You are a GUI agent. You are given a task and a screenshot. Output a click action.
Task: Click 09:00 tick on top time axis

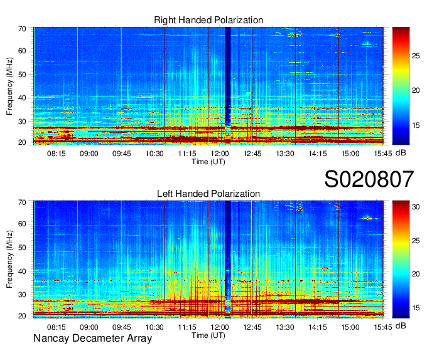point(89,154)
